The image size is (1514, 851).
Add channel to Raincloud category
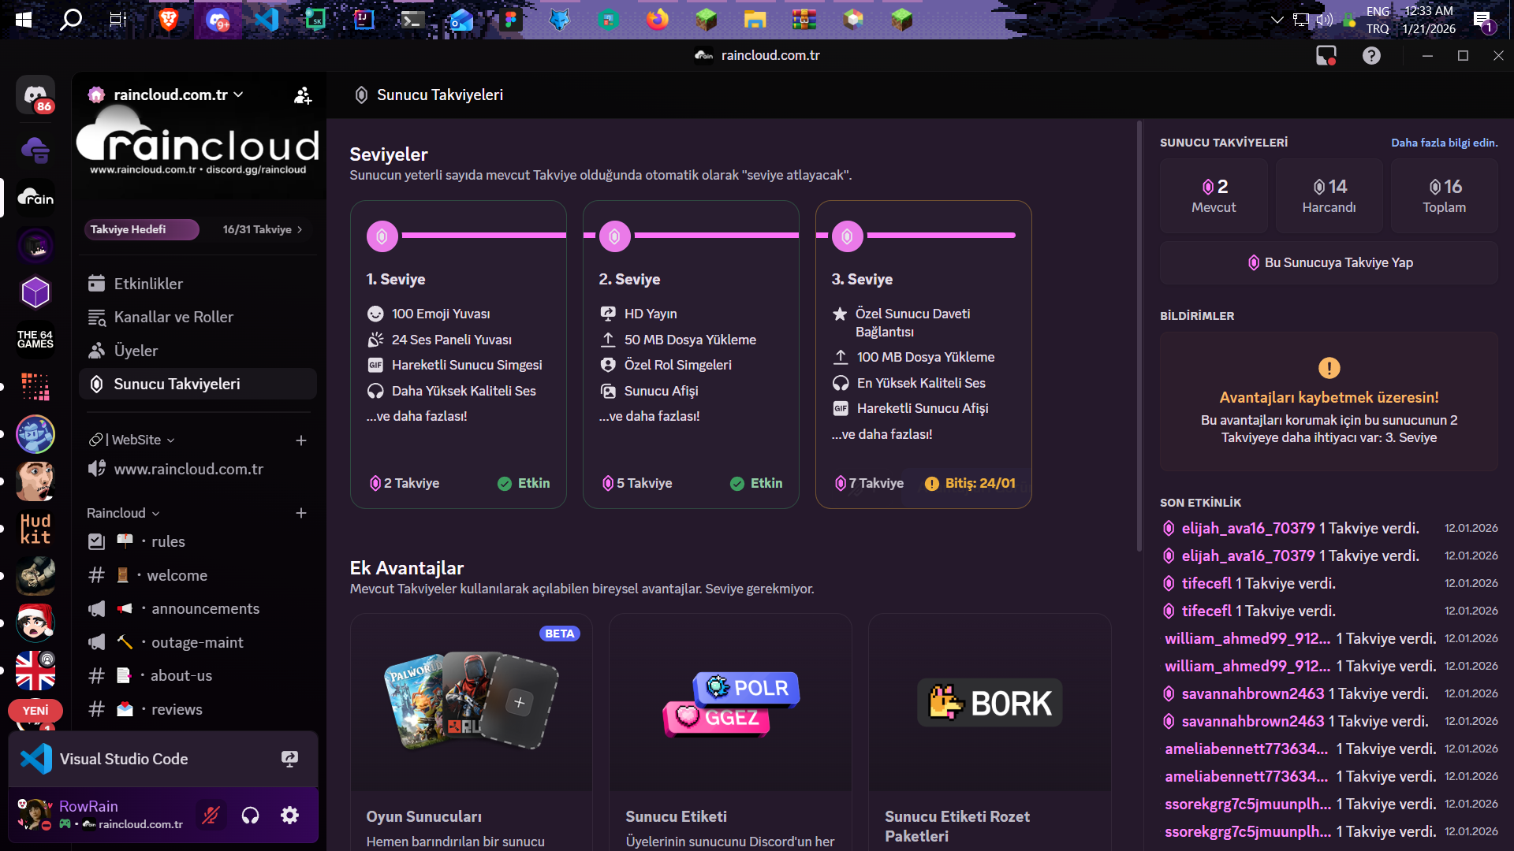click(x=300, y=513)
